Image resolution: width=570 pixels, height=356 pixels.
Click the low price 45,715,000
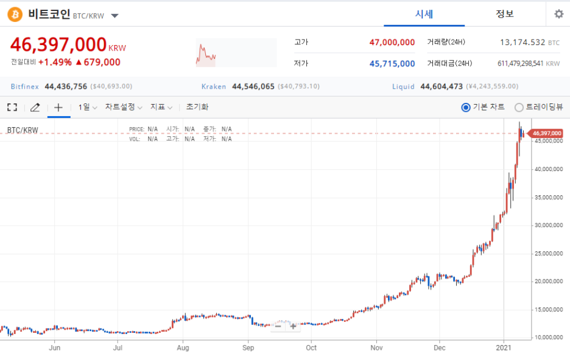(x=392, y=63)
